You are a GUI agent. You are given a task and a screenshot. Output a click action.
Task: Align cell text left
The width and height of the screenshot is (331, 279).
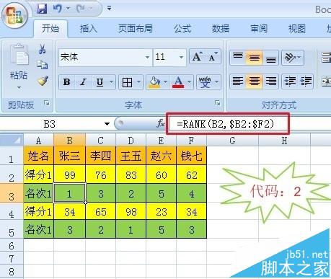pos(238,81)
